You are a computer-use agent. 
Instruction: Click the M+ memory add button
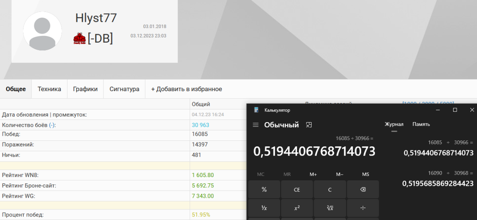point(313,174)
